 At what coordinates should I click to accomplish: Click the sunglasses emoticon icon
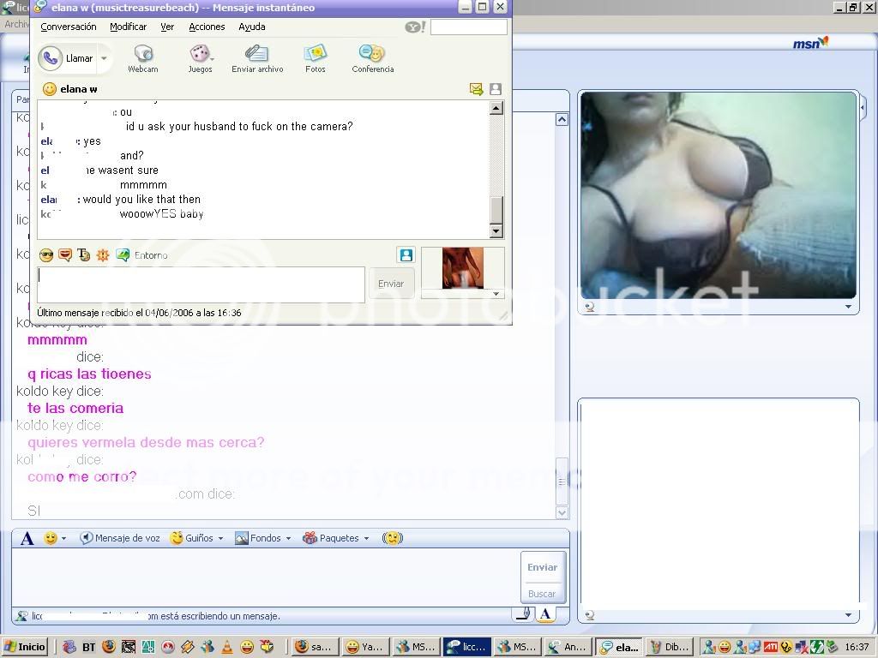[46, 255]
